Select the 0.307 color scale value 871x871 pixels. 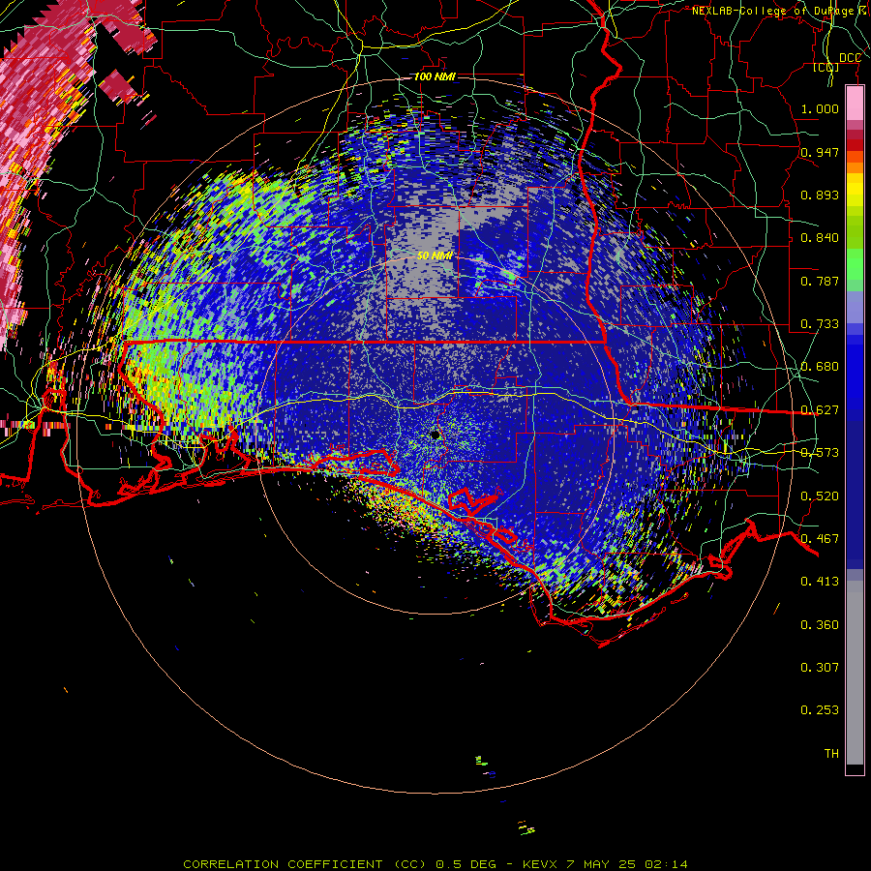tap(820, 668)
